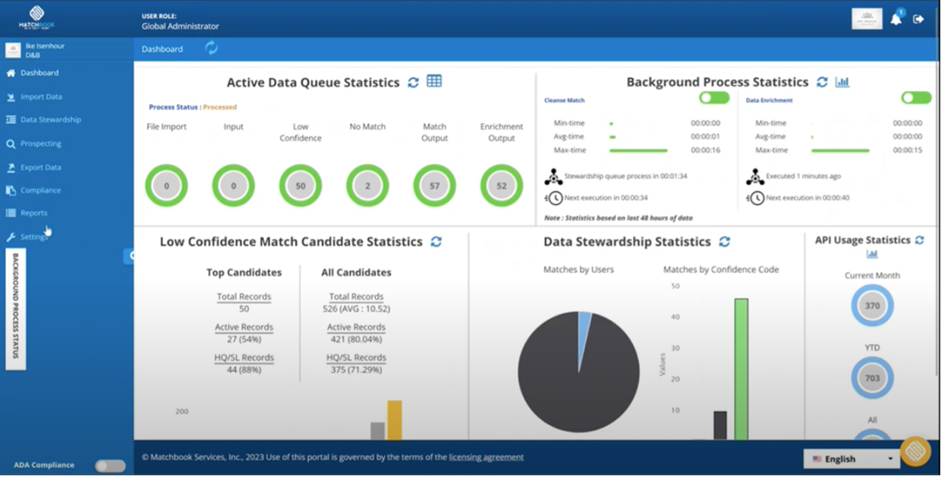Toggle the Cleanse Match switch
This screenshot has height=478, width=942.
[x=714, y=98]
